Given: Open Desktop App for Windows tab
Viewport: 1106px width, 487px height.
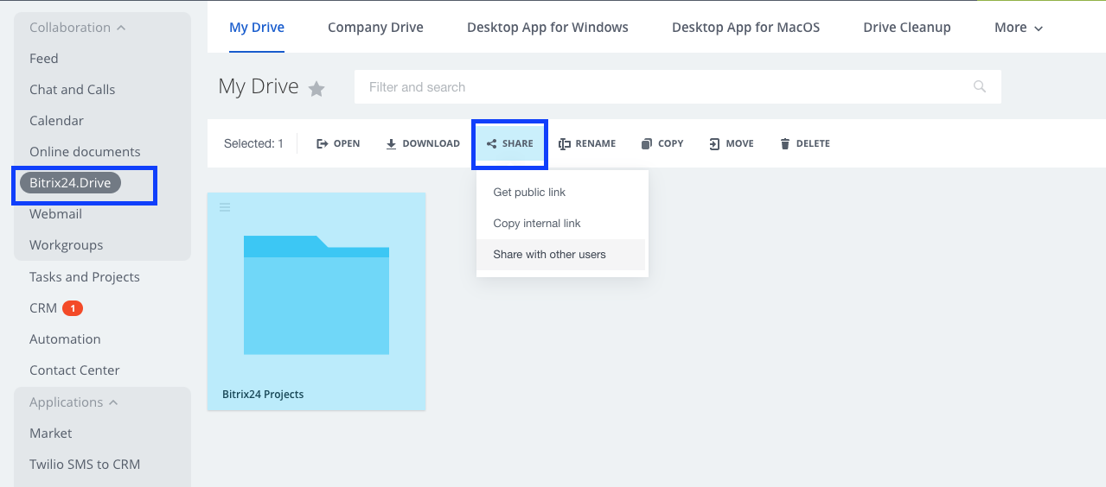Looking at the screenshot, I should pyautogui.click(x=547, y=28).
